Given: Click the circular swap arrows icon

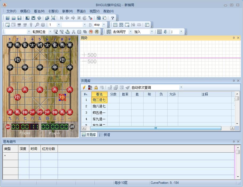Looking at the screenshot, I should (39, 18).
